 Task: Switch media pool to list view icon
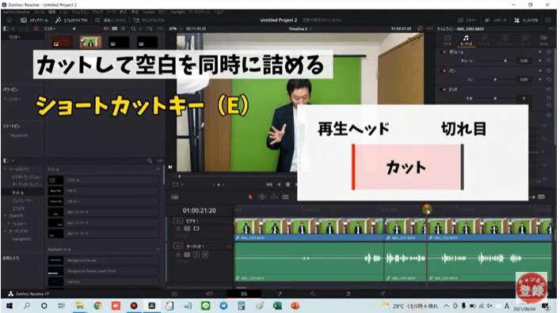click(x=123, y=28)
